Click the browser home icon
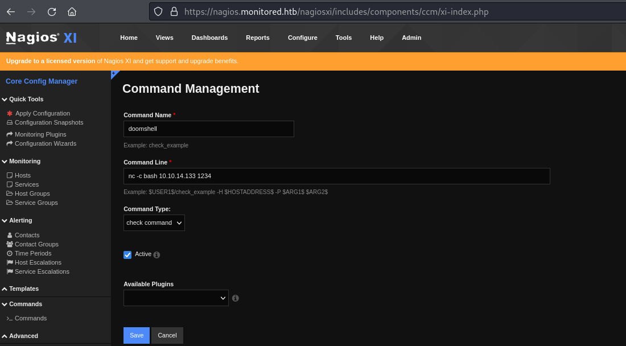 coord(72,11)
